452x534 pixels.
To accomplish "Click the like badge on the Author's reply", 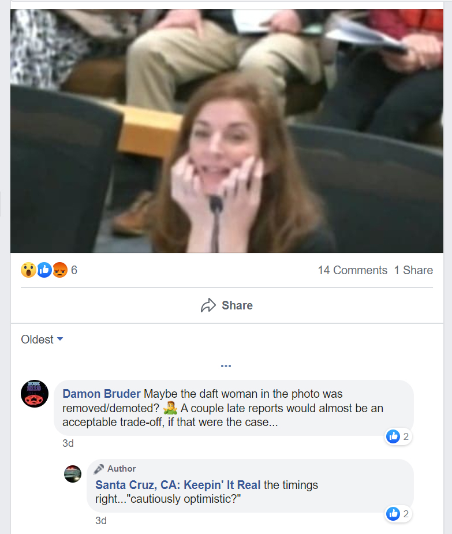I will (398, 514).
